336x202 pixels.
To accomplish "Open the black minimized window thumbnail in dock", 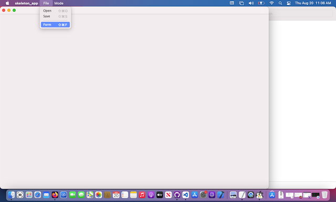I will click(x=316, y=195).
